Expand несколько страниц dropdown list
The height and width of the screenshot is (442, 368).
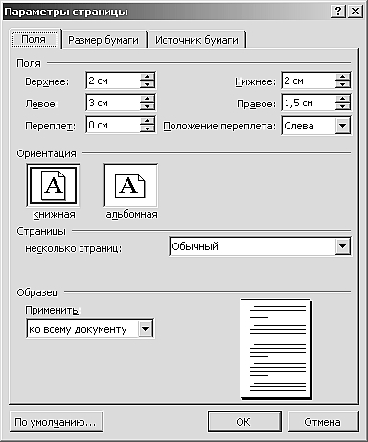coord(343,246)
